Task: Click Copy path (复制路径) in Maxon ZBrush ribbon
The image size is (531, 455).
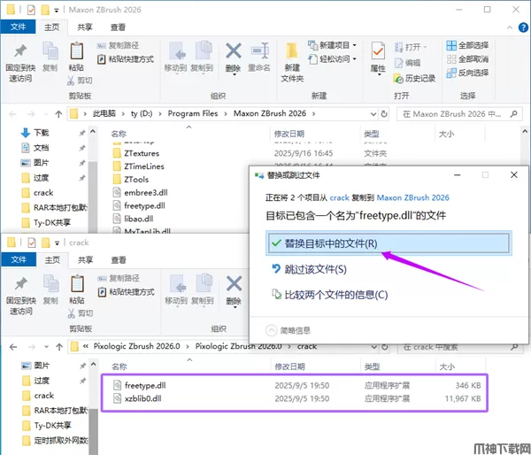Action: pos(118,45)
